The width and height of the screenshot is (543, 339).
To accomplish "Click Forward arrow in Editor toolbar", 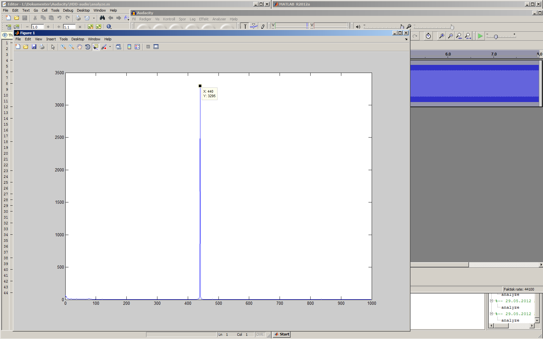I will (119, 18).
